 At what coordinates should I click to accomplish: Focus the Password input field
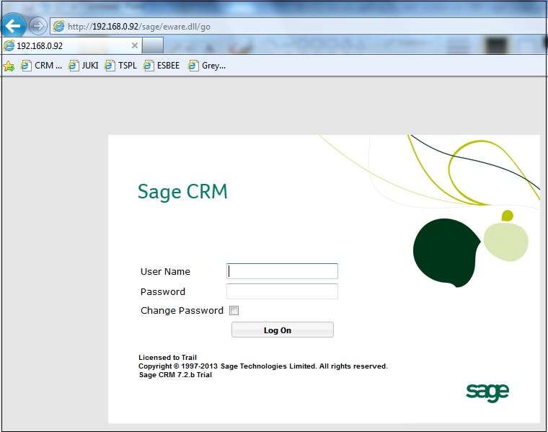click(x=282, y=291)
